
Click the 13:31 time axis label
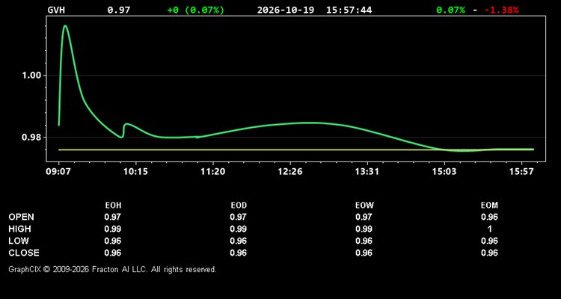[x=367, y=172]
